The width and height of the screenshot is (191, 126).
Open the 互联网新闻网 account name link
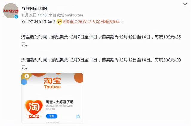(x=34, y=9)
